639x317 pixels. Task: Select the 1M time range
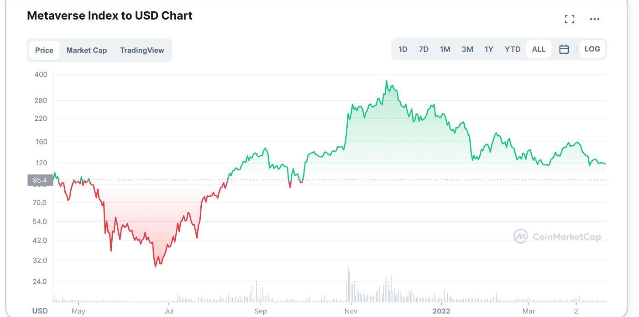coord(445,49)
